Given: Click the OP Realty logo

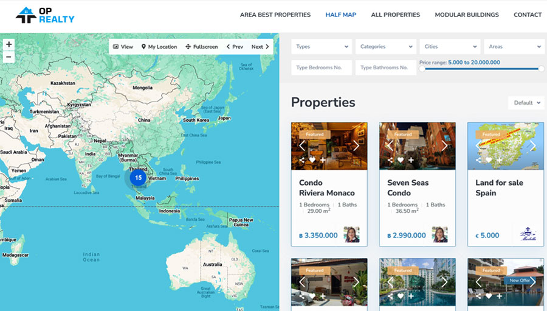Looking at the screenshot, I should pyautogui.click(x=45, y=15).
